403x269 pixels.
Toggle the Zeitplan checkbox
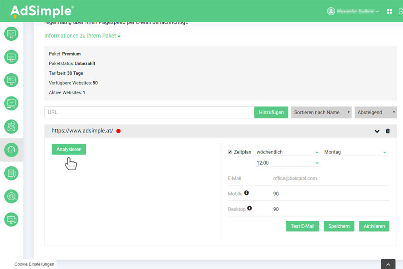coord(230,152)
